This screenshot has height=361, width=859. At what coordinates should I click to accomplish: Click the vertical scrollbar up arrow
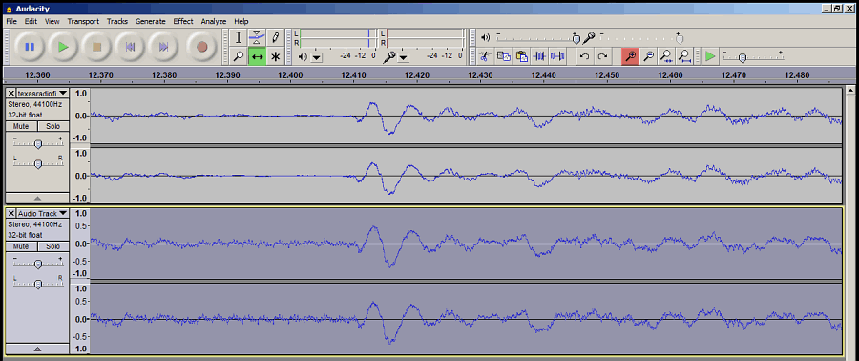coord(850,91)
